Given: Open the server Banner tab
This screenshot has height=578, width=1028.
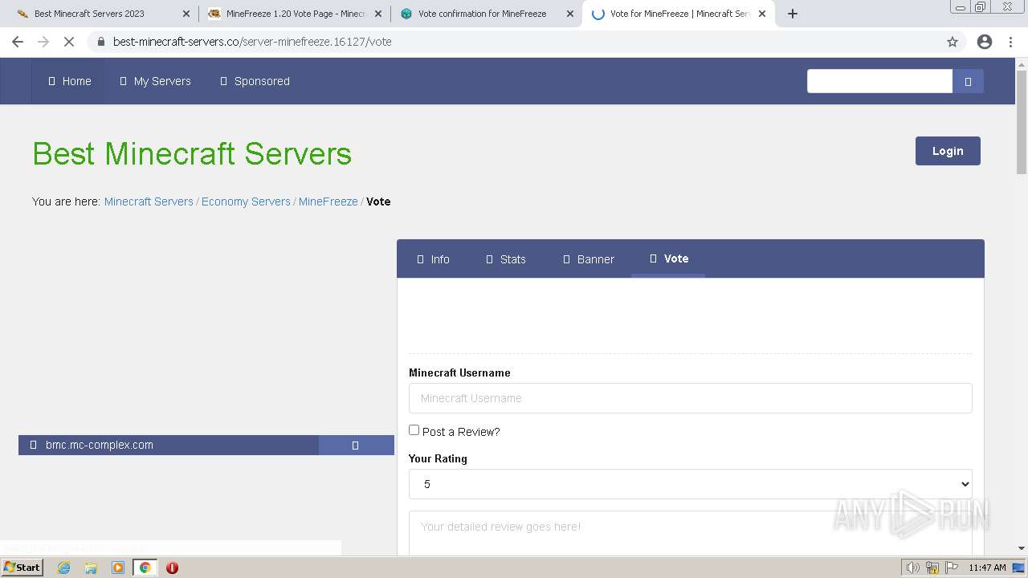Looking at the screenshot, I should 589,259.
